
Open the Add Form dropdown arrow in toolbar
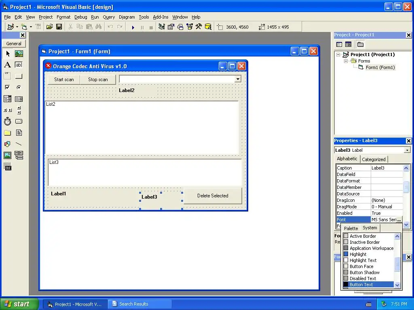[31, 27]
